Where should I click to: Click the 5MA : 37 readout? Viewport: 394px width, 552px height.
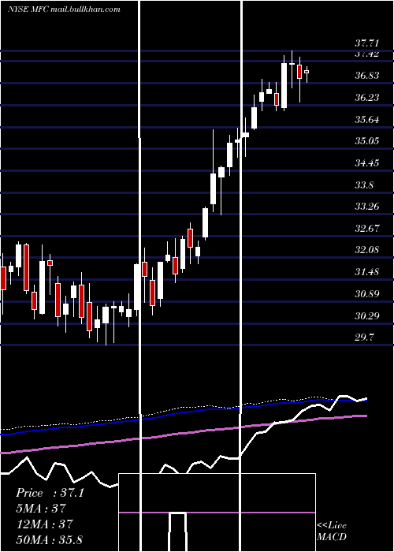[41, 509]
